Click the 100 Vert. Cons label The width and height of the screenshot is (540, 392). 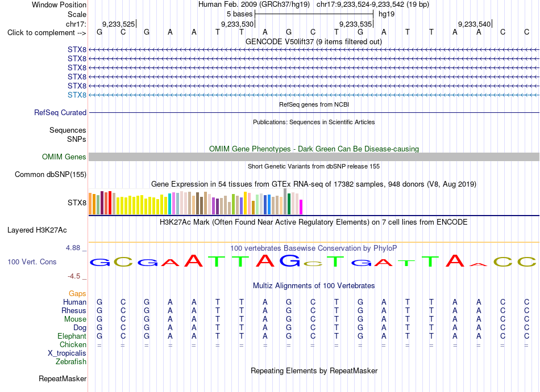pyautogui.click(x=32, y=262)
